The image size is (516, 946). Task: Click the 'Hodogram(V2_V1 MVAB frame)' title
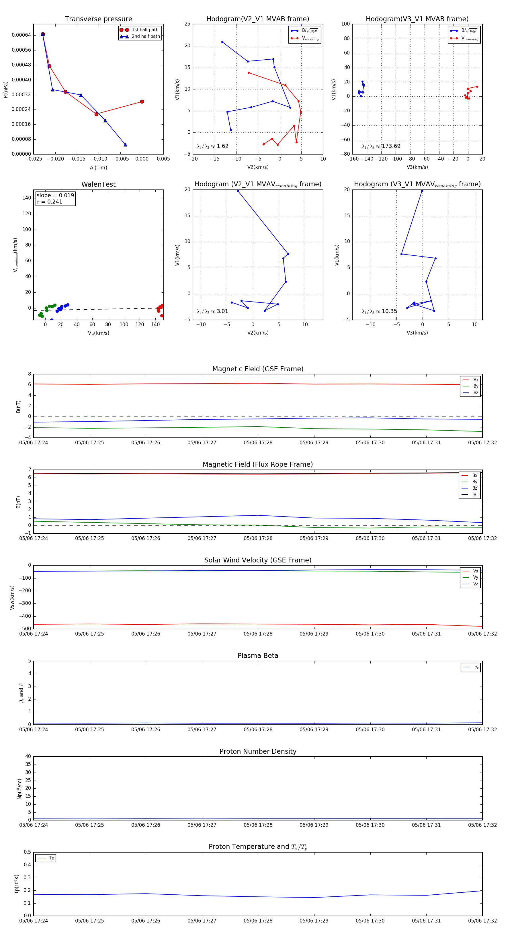point(258,19)
